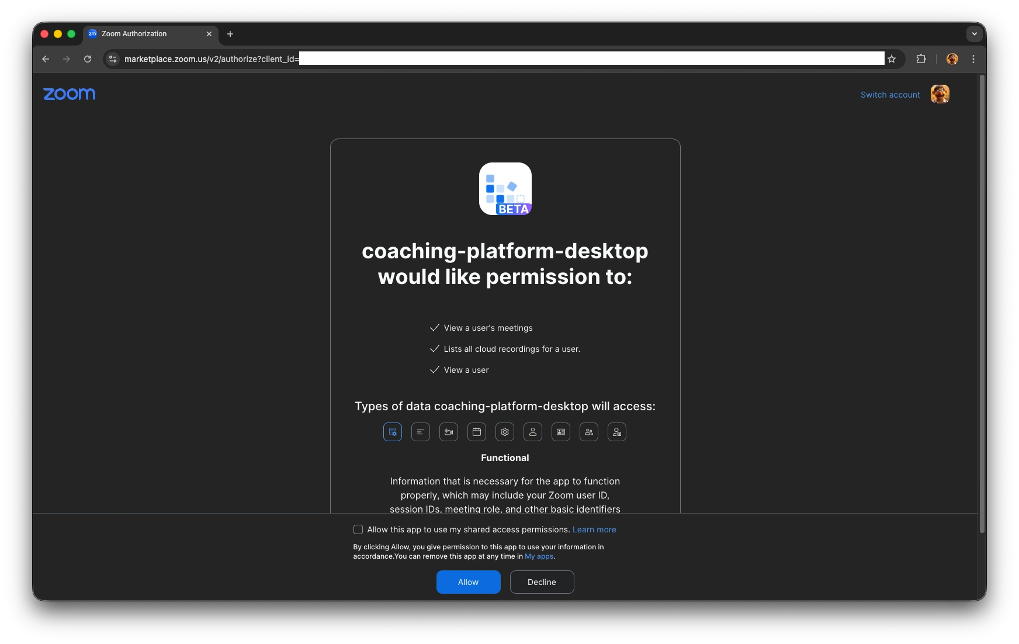Viewport: 1019px width, 644px height.
Task: Click the Allow button
Action: coord(468,582)
